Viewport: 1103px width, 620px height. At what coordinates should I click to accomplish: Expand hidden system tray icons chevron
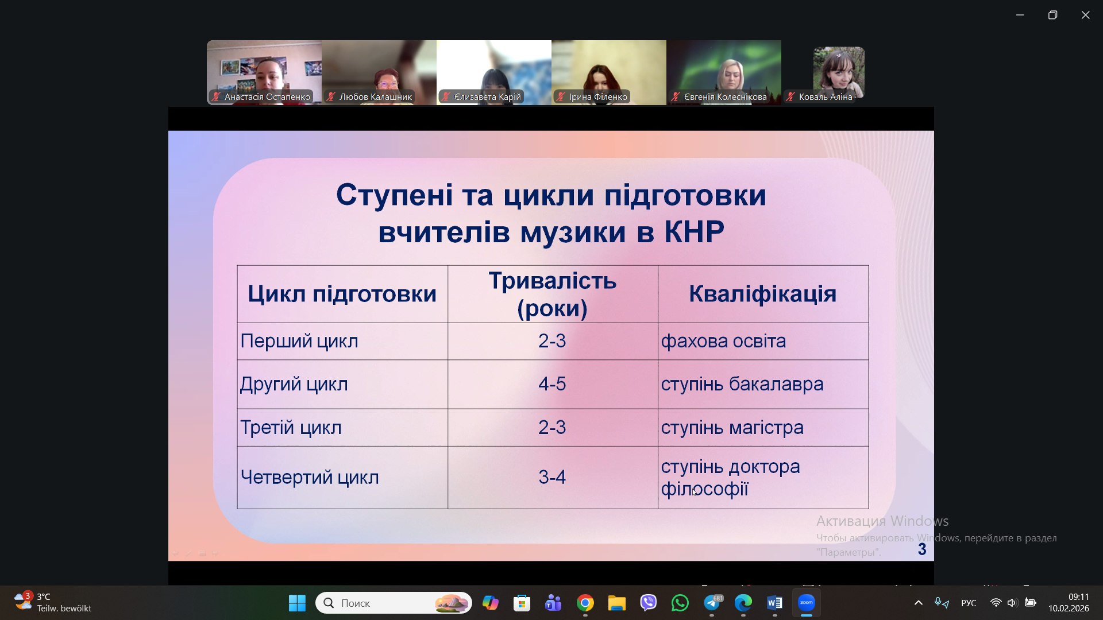tap(918, 603)
